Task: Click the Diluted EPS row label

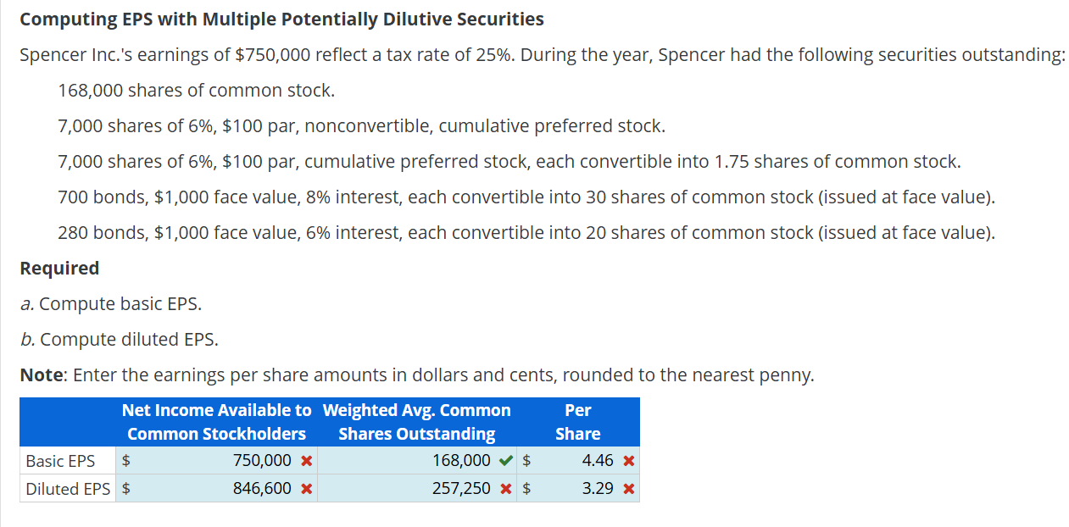Action: point(67,489)
